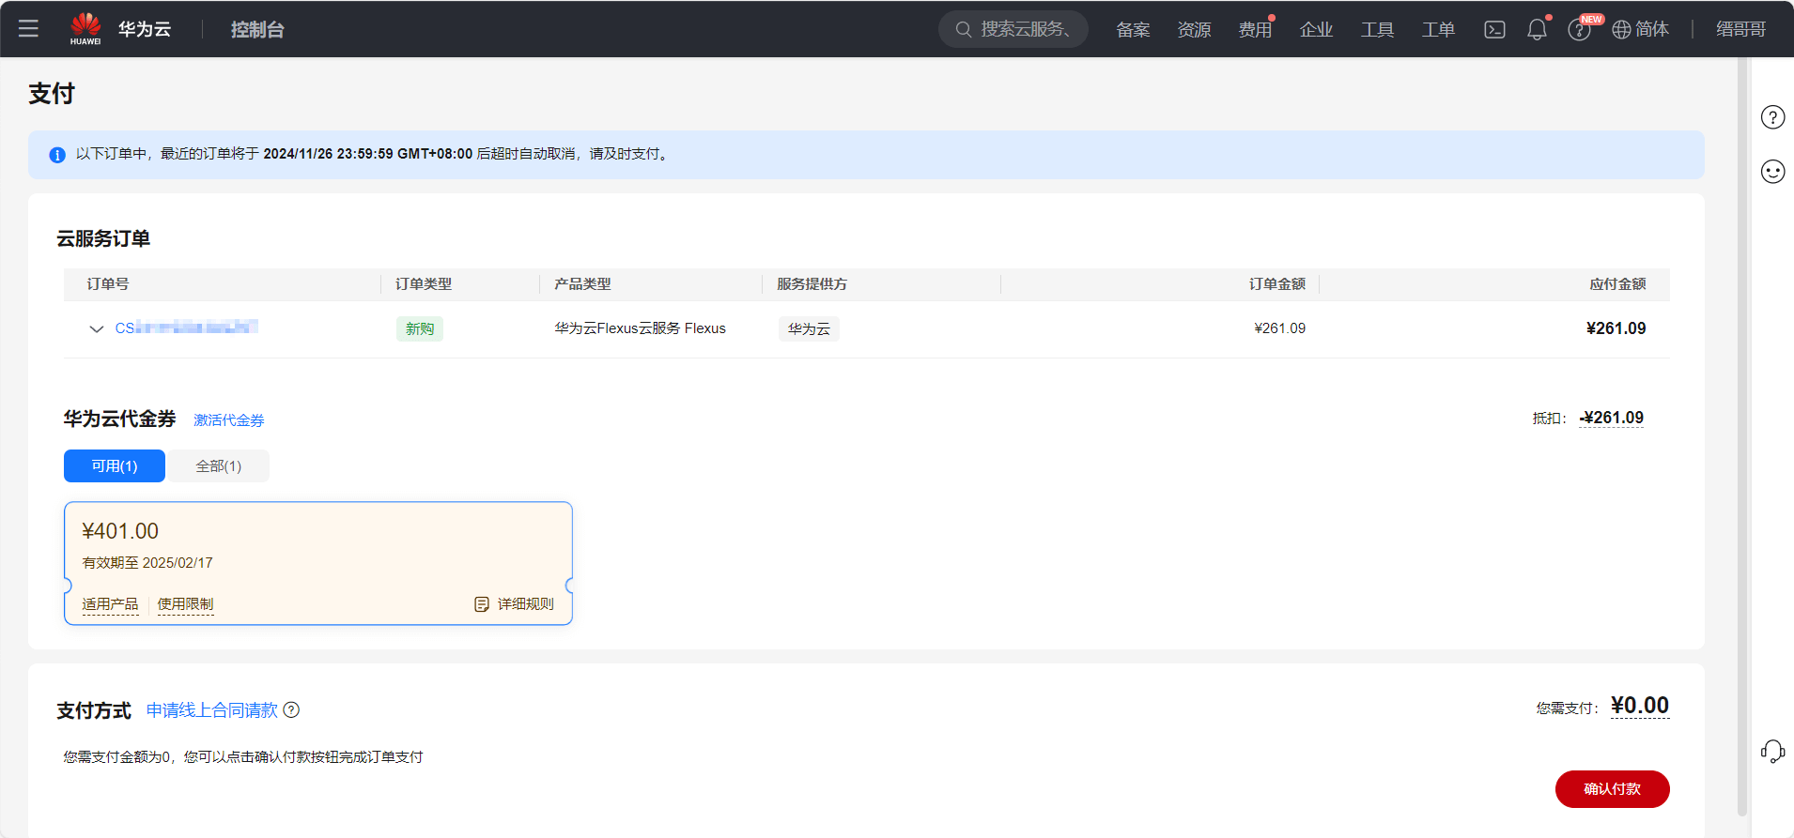Go to the 控制台 console link
This screenshot has width=1794, height=838.
click(257, 30)
